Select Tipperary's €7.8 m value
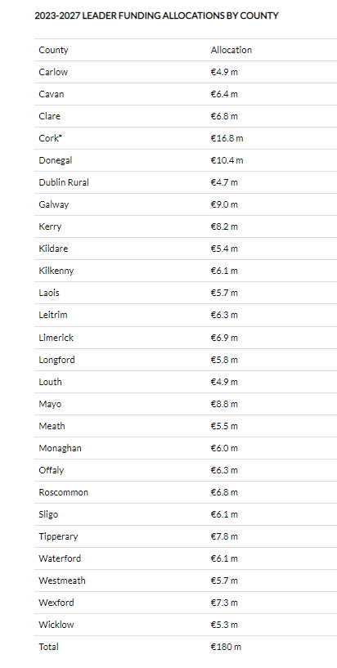337x668 pixels. [224, 536]
